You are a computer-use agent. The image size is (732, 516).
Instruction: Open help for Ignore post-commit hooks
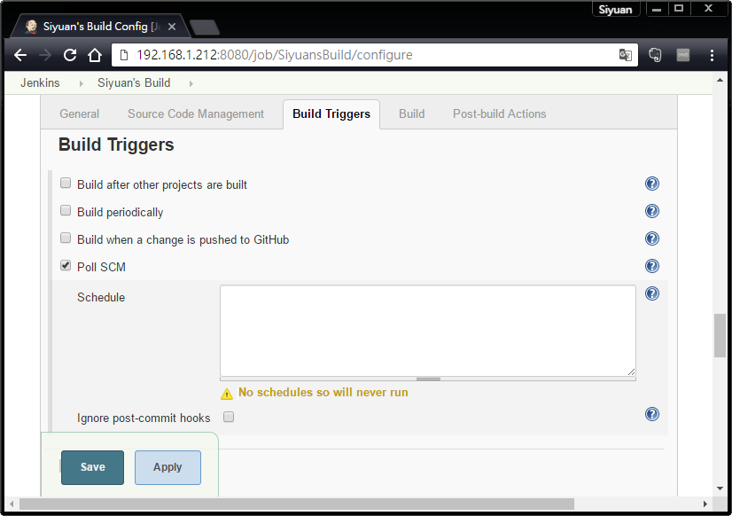(652, 414)
